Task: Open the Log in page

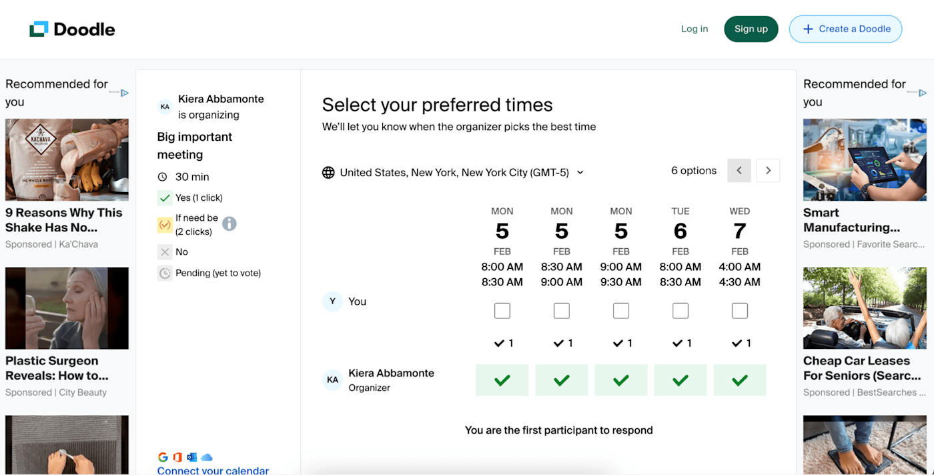Action: tap(694, 29)
